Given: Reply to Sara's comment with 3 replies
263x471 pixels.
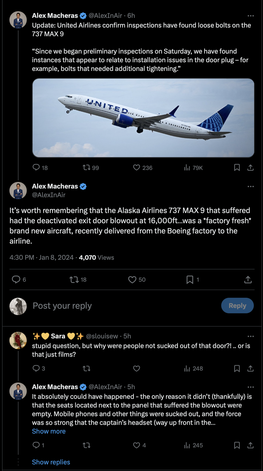Looking at the screenshot, I should point(36,368).
